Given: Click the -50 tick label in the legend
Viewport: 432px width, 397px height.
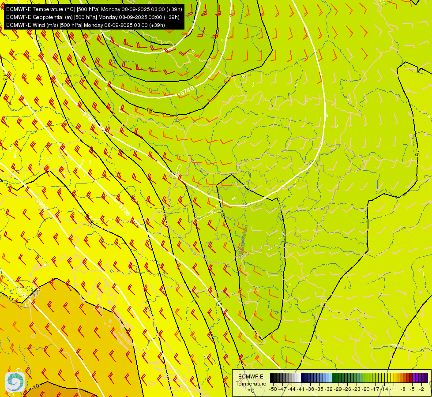Looking at the screenshot, I should (273, 389).
